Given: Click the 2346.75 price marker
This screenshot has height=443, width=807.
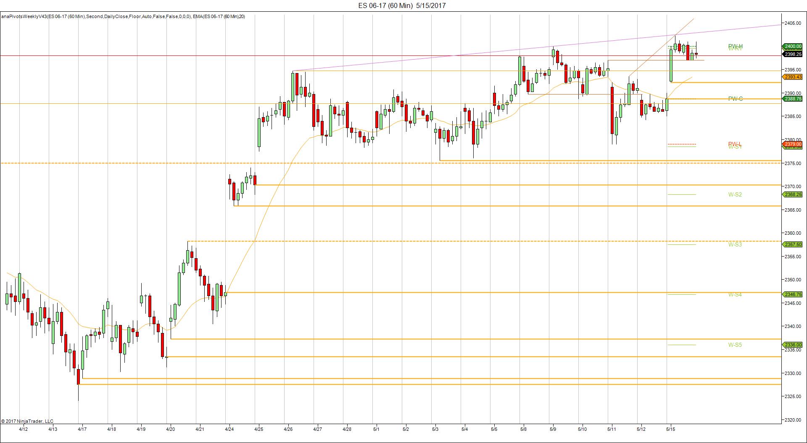Looking at the screenshot, I should [792, 294].
